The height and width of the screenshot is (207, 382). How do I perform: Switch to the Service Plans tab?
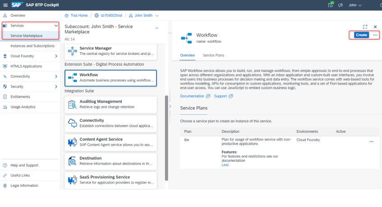click(x=213, y=55)
